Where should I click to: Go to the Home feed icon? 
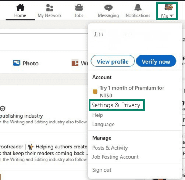coord(20,8)
